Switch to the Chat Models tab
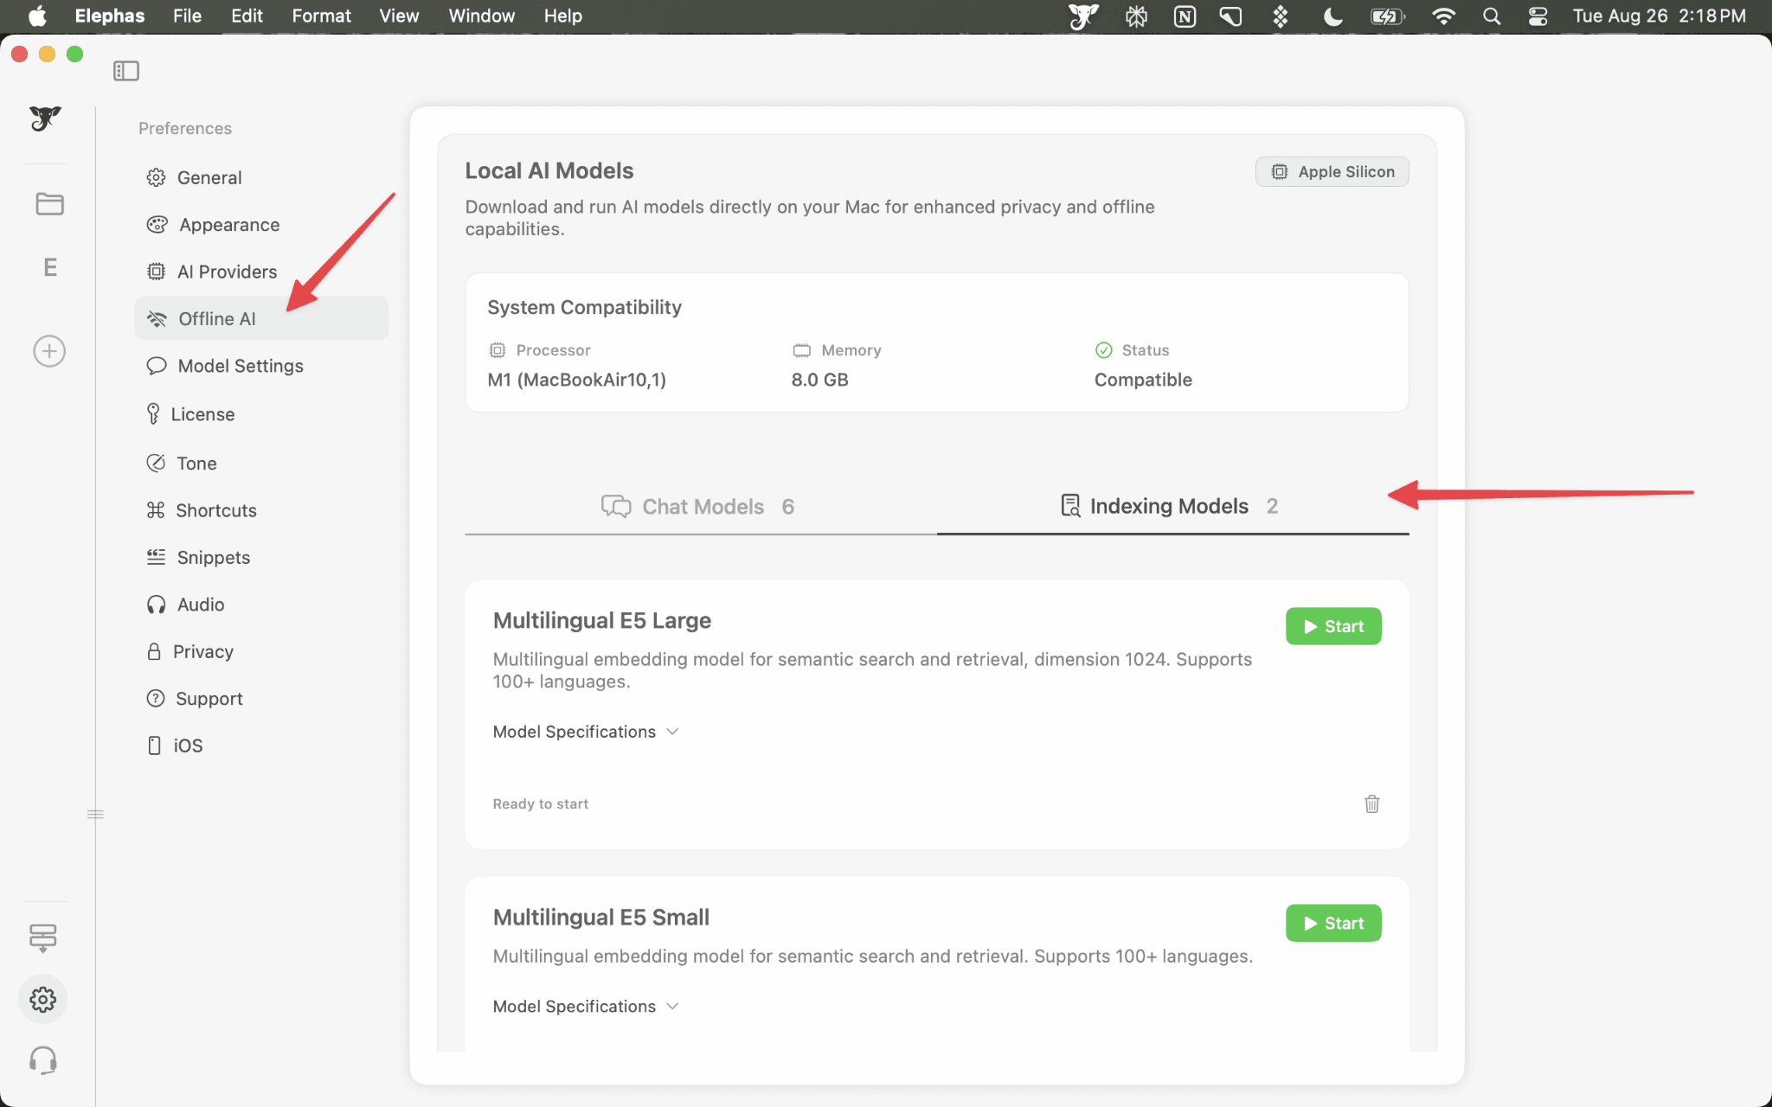Screen dimensions: 1772x1107 coord(702,506)
